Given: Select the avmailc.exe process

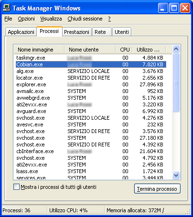Looking at the screenshot, I should [x=91, y=91].
